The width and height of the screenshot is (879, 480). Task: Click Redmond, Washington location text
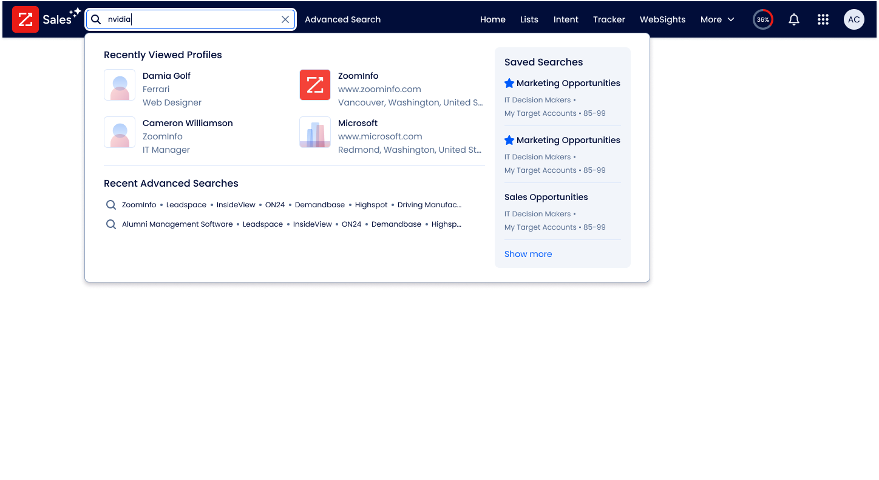pos(410,150)
